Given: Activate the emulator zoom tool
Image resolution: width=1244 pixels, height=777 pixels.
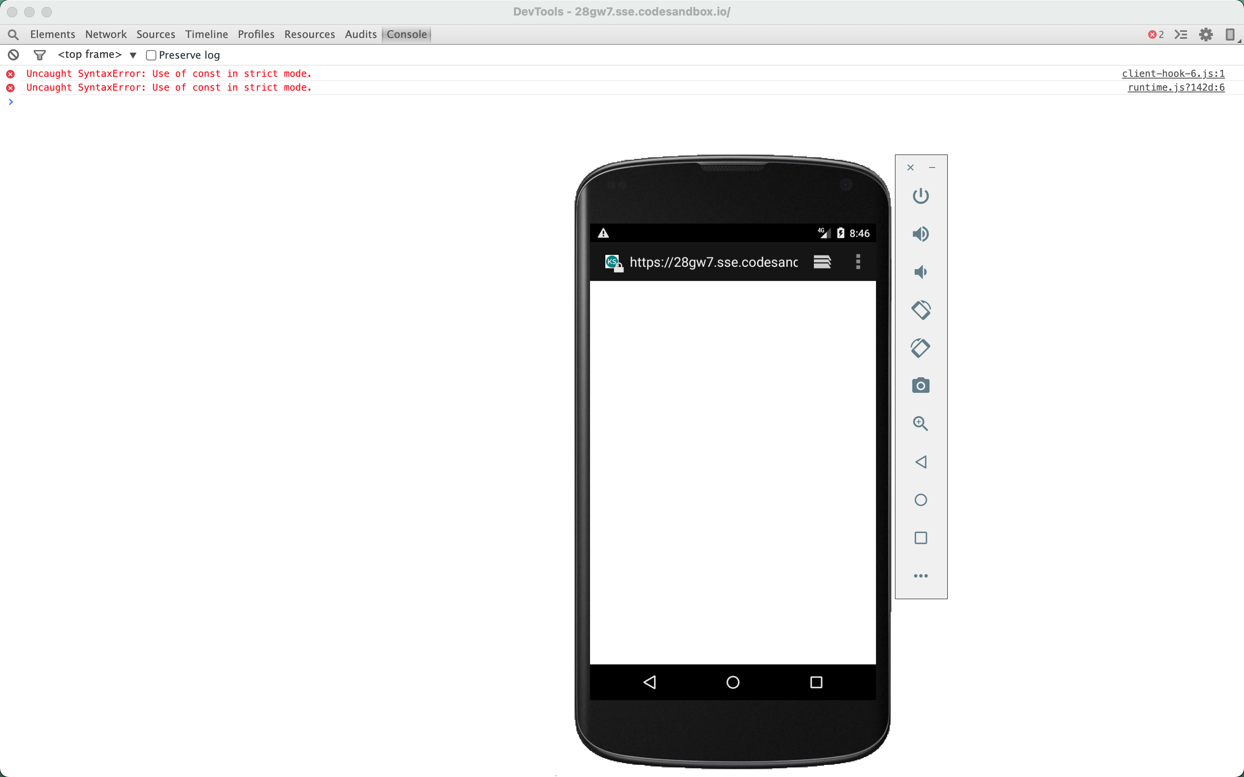Looking at the screenshot, I should [920, 424].
